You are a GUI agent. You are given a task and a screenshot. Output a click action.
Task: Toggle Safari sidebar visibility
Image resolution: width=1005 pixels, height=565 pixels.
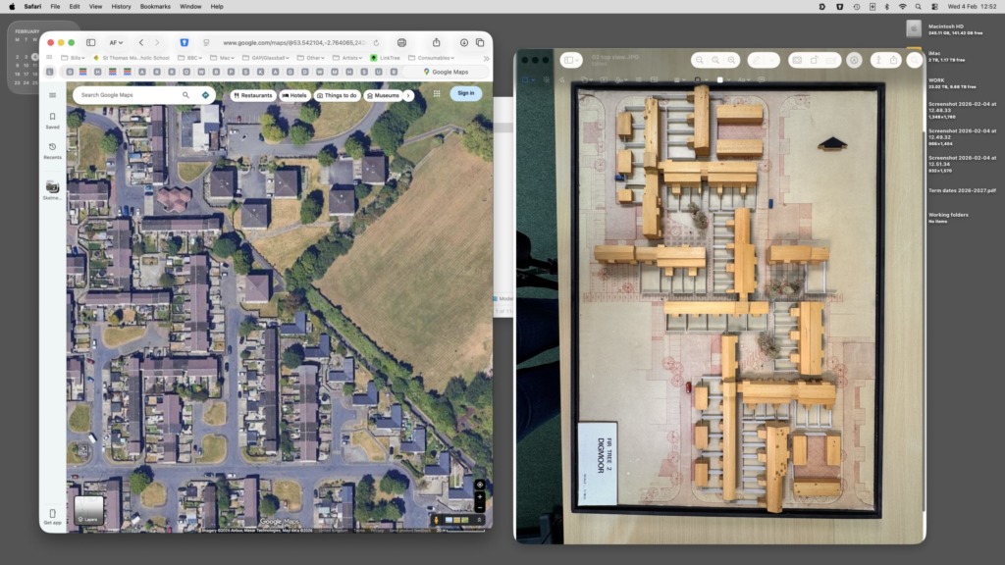(90, 43)
